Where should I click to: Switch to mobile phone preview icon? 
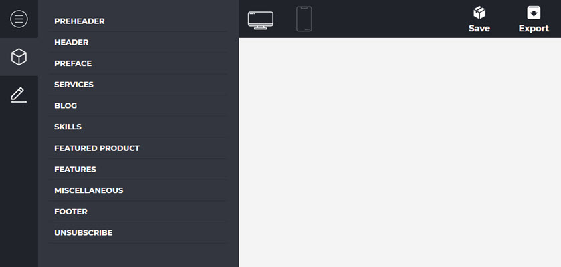tap(304, 19)
